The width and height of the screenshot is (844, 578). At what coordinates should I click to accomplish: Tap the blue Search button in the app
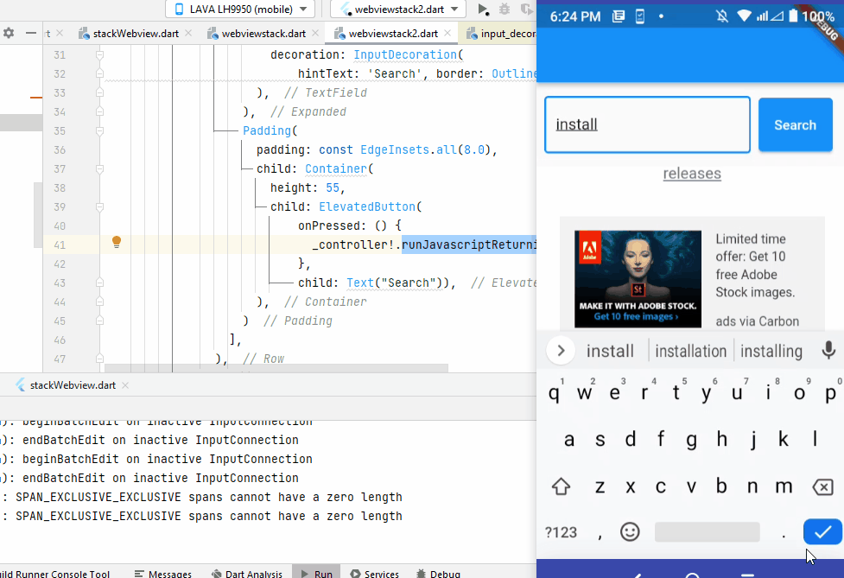point(795,125)
